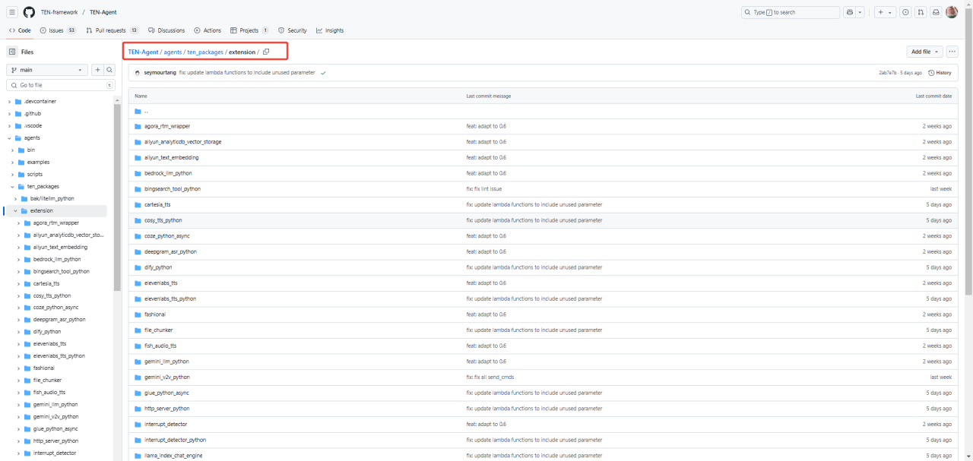Open commit hash 2ab7e7b link
Screen dimensions: 973x461
point(887,73)
